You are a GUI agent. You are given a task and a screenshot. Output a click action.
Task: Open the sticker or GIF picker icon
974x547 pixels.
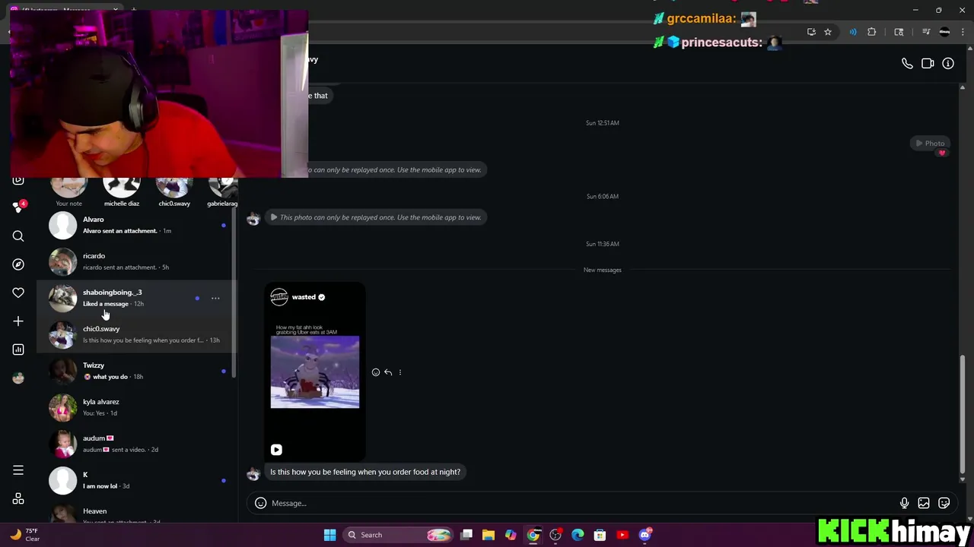944,503
